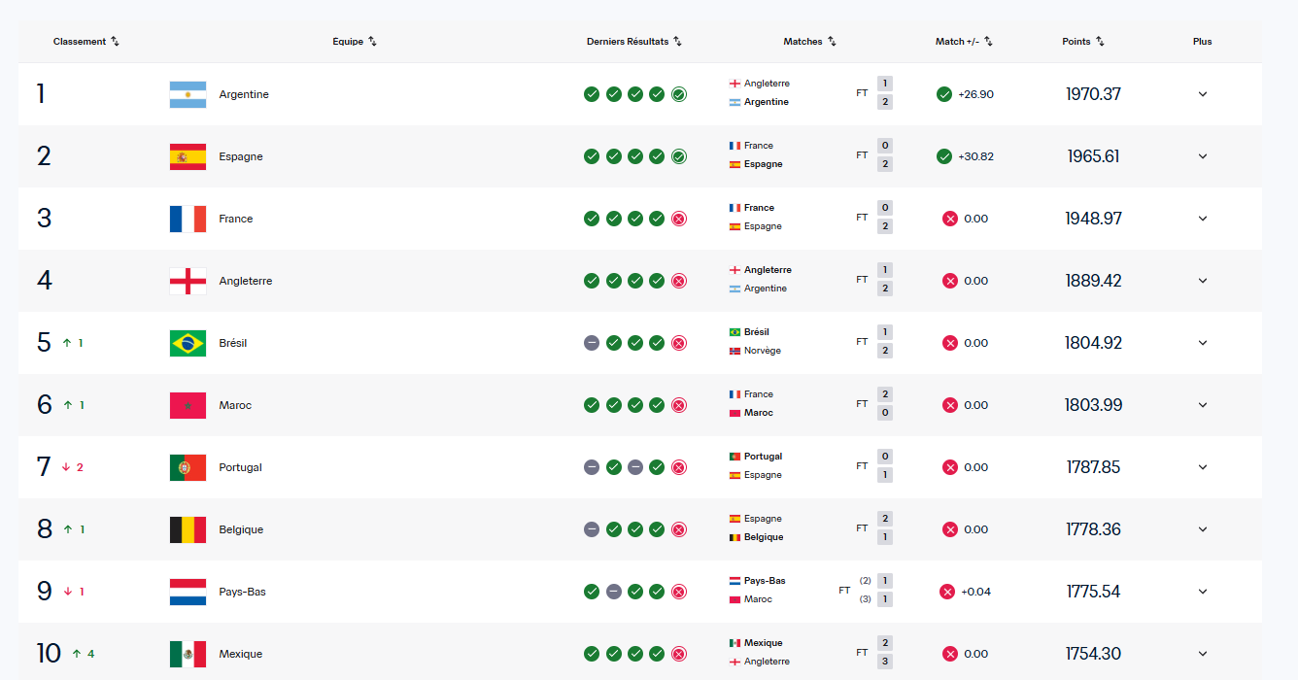The image size is (1298, 680).
Task: Click the 1970.37 points value
Action: pos(1093,94)
